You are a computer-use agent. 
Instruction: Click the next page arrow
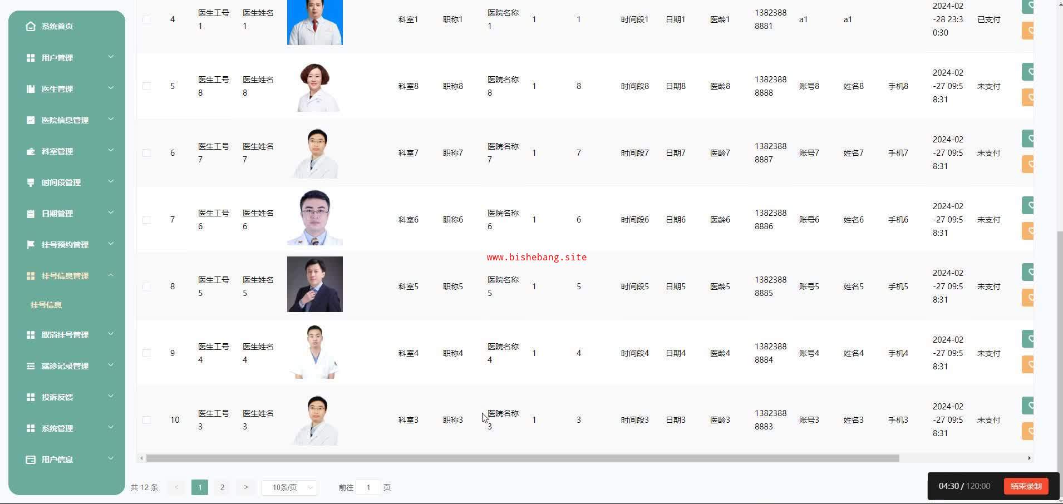click(245, 487)
